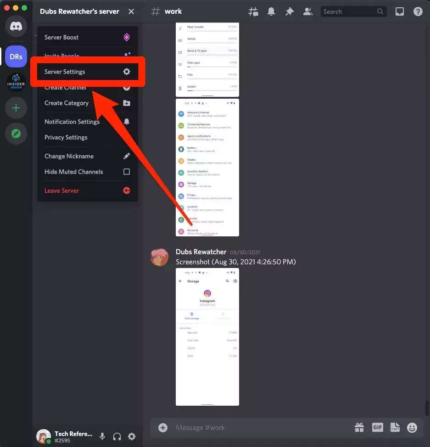
Task: Add a server with plus icon
Action: click(16, 108)
